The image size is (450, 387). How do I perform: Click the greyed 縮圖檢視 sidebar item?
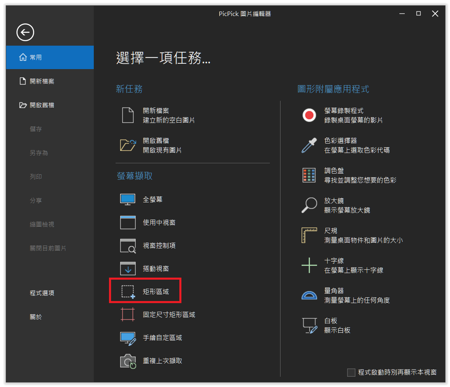coord(42,224)
